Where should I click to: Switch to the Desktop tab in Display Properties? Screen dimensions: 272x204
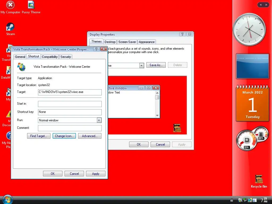(110, 42)
